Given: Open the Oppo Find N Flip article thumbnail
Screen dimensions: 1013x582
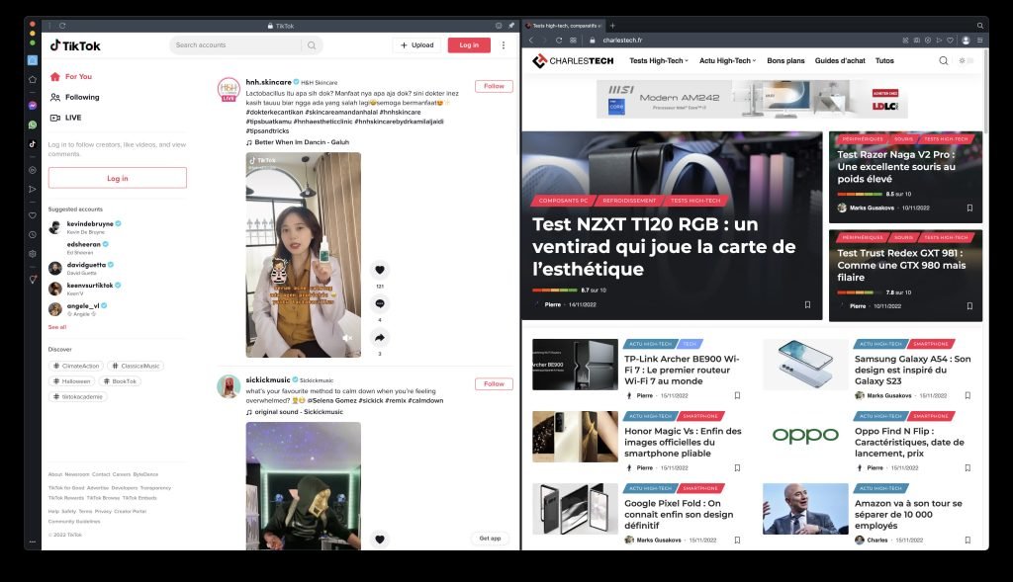Looking at the screenshot, I should [805, 437].
